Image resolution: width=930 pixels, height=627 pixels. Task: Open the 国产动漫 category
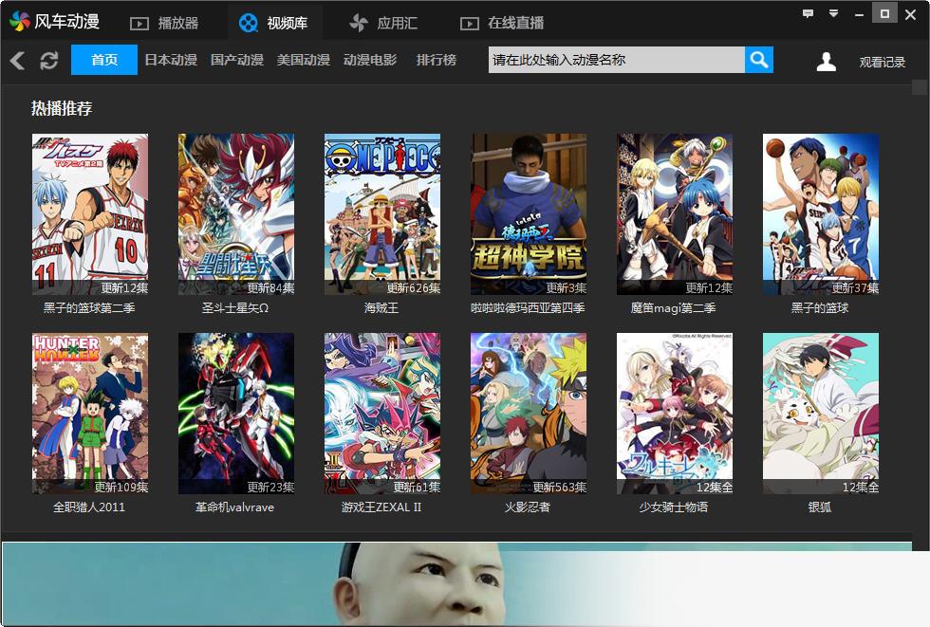point(236,60)
